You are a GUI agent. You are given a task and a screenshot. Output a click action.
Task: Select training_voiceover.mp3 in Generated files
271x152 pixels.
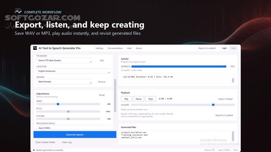click(134, 135)
